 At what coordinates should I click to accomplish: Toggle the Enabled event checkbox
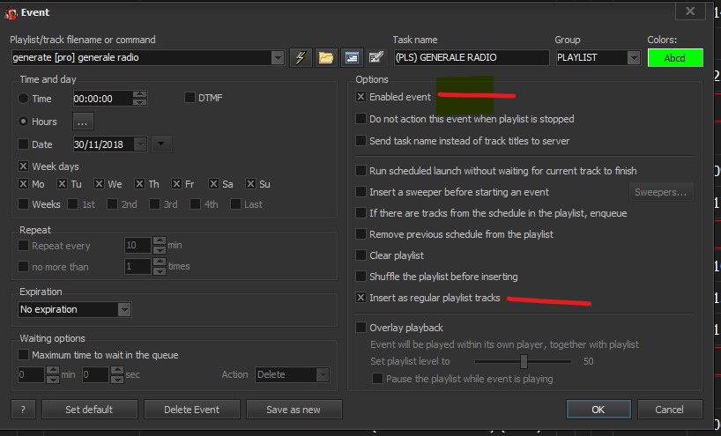361,97
